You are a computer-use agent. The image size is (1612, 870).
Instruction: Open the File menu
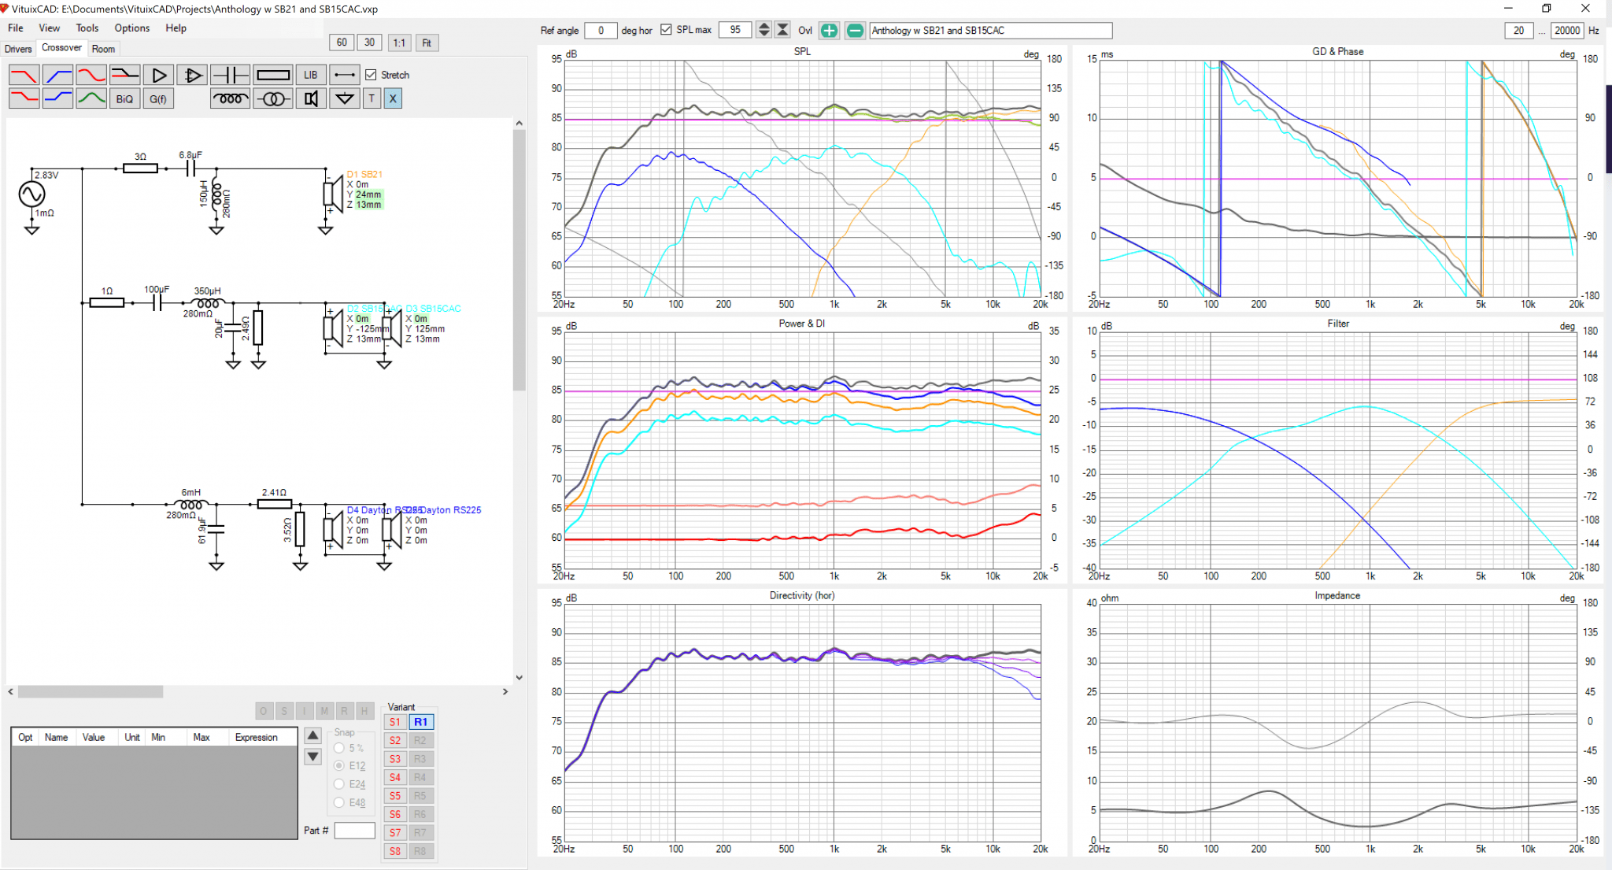(16, 28)
